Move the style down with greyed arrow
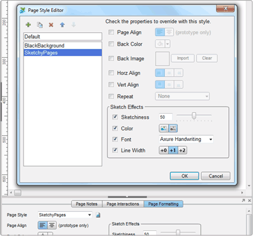Screen dimensions: 253x236 (73, 25)
